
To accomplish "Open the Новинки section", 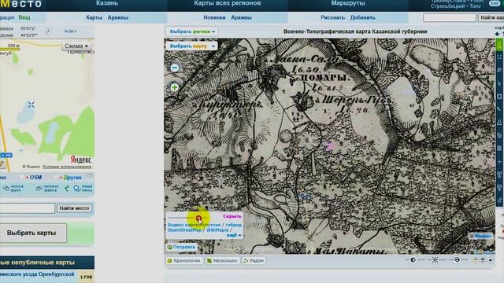I will pos(214,17).
